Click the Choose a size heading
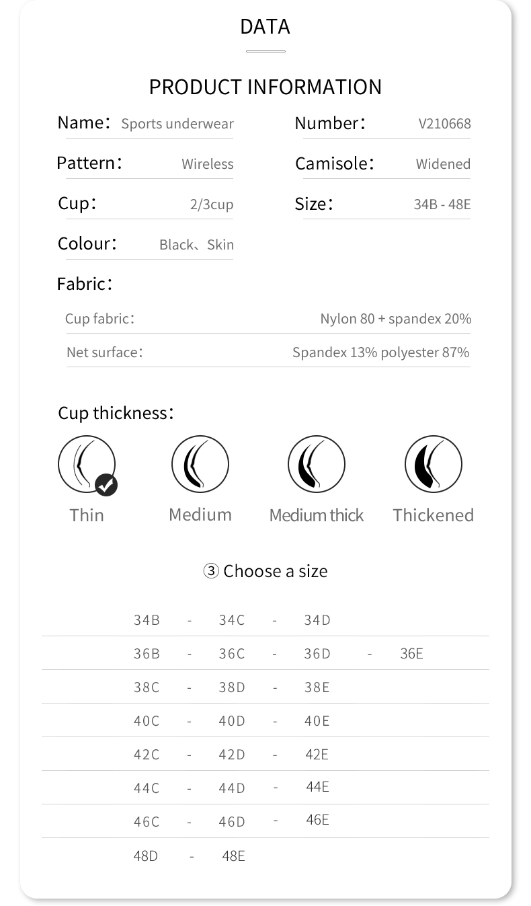 pyautogui.click(x=275, y=571)
